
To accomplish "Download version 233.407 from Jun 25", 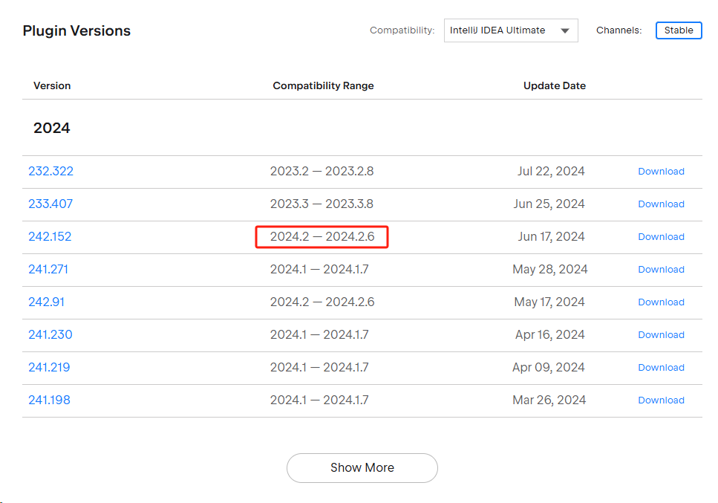I will click(x=661, y=204).
